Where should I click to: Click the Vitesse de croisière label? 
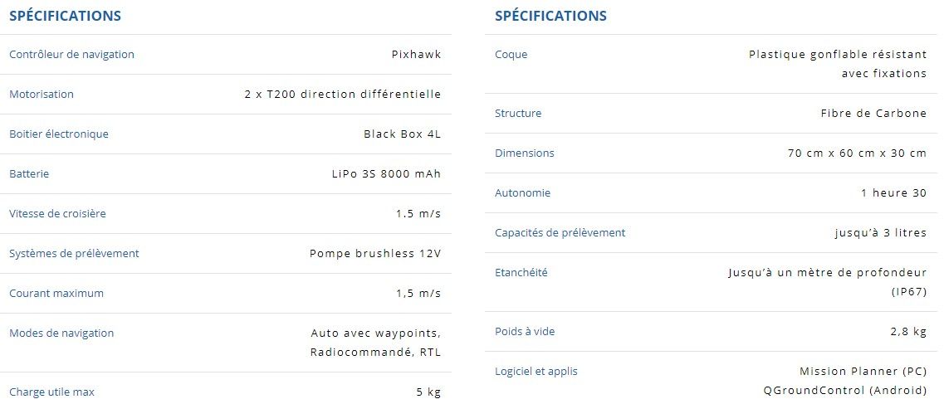point(57,214)
